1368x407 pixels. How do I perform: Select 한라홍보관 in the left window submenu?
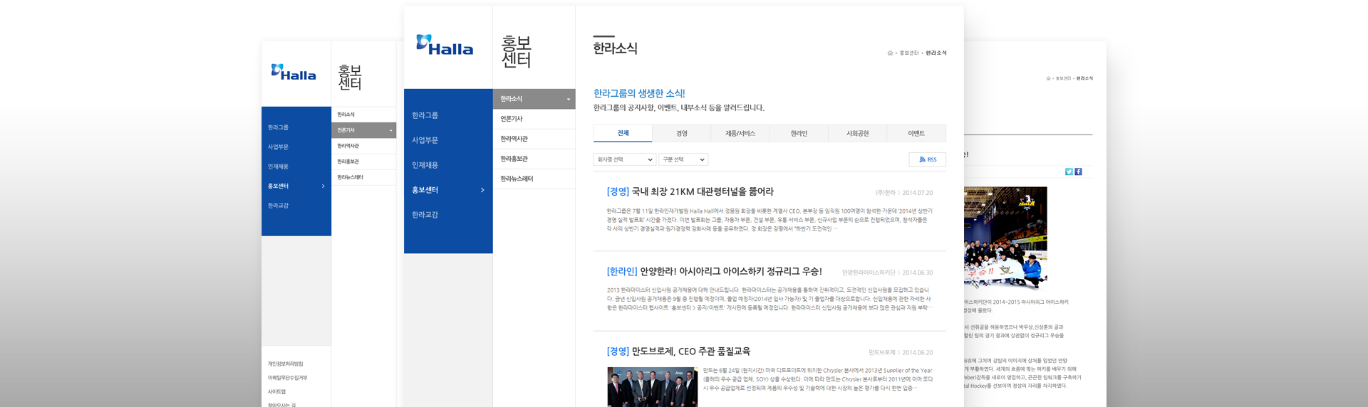click(x=363, y=162)
